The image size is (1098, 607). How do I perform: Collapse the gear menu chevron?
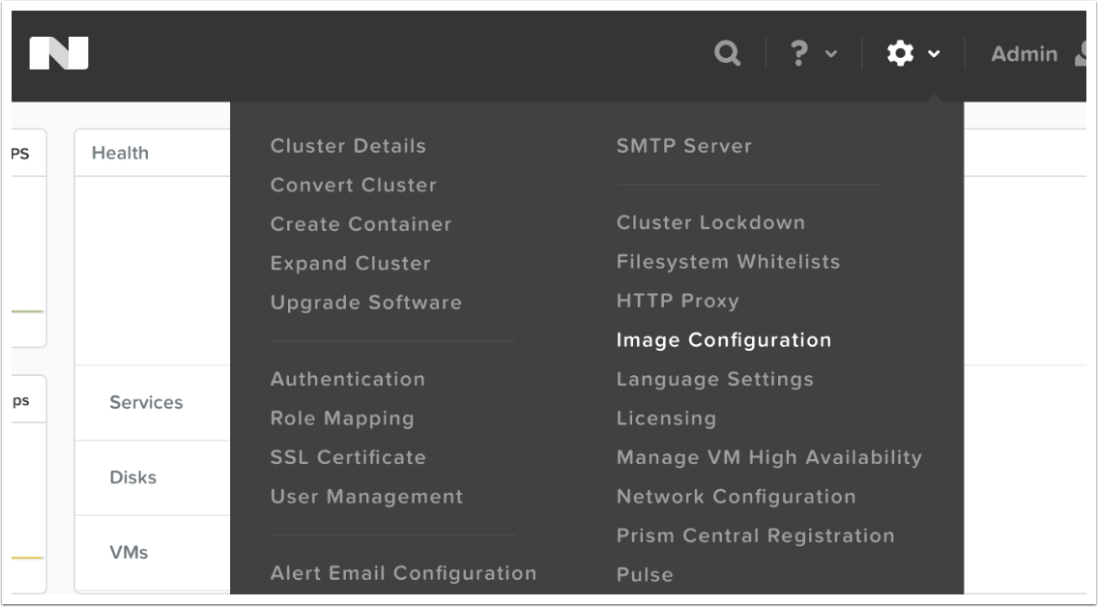coord(934,55)
